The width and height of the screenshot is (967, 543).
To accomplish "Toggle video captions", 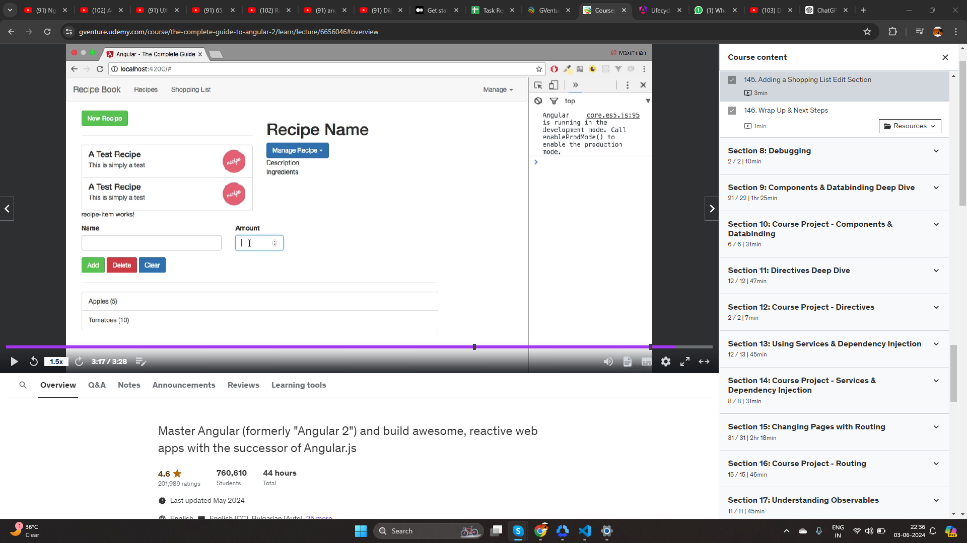I will 647,361.
